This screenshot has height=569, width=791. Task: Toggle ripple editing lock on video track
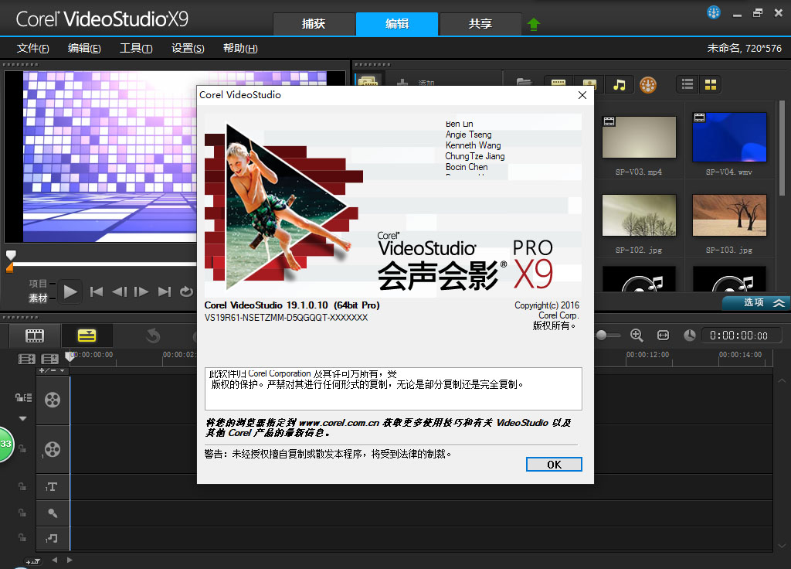23,398
